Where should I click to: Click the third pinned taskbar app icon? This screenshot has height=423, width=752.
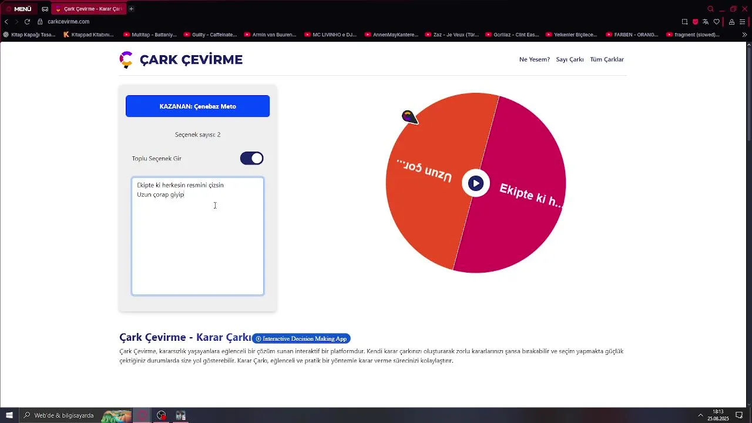(180, 415)
